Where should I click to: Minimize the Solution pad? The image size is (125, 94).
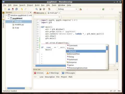click(x=28, y=13)
